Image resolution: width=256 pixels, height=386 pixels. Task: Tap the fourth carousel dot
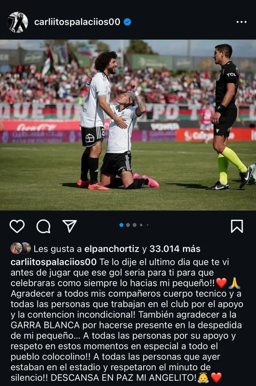coord(141,225)
